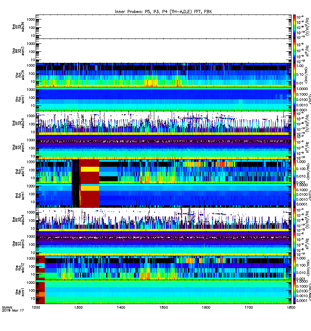Click the 'tha fff 32 scm3' panel label
311x331 pixels.
coord(18,51)
